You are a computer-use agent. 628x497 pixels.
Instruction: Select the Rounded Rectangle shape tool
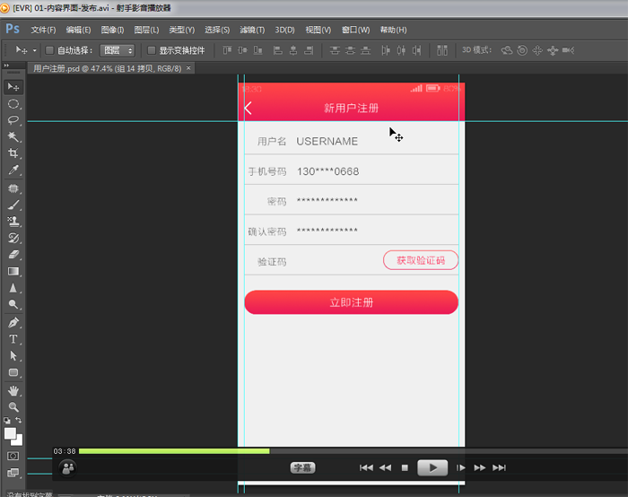tap(13, 372)
